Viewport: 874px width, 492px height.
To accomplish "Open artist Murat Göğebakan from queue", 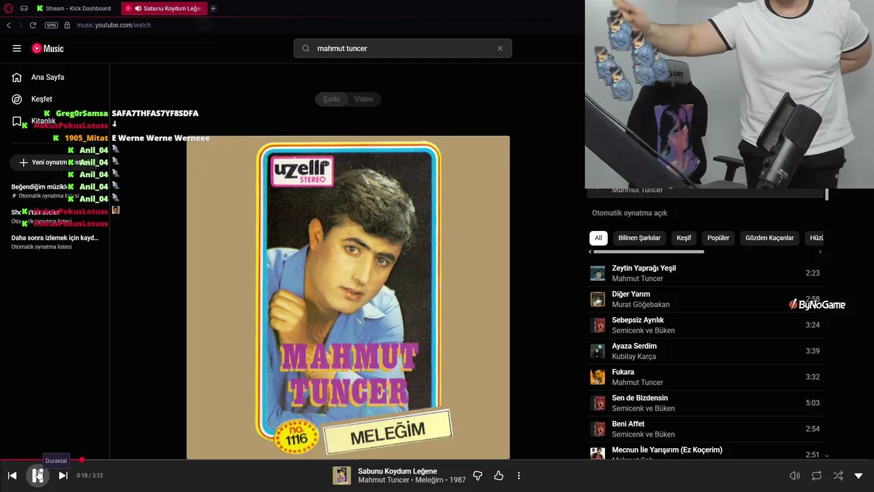I will (640, 305).
